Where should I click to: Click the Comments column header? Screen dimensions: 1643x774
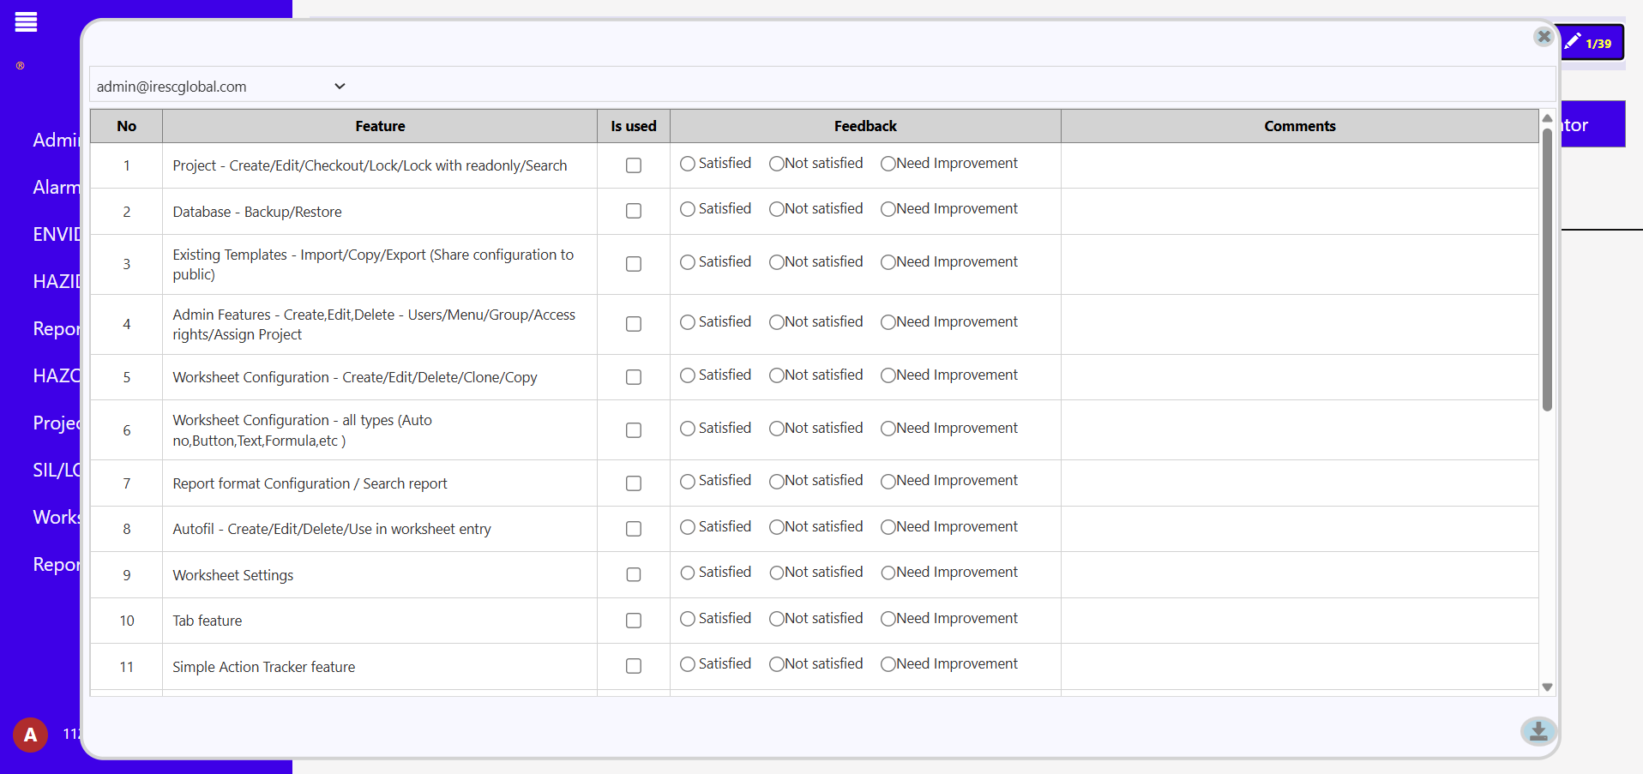coord(1299,126)
